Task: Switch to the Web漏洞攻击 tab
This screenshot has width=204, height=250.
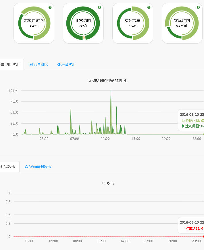Action: point(38,167)
